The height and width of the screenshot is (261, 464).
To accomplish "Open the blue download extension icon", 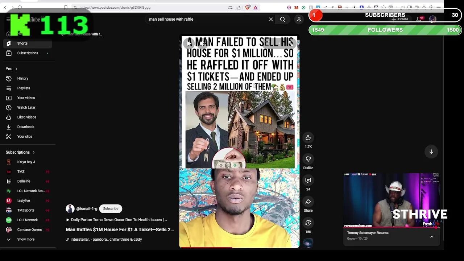I will click(361, 7).
